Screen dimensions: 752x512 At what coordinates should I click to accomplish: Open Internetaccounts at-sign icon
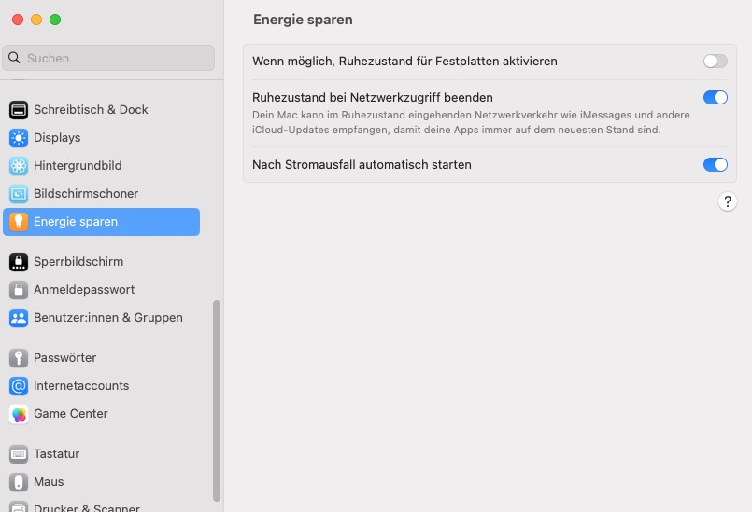(19, 386)
